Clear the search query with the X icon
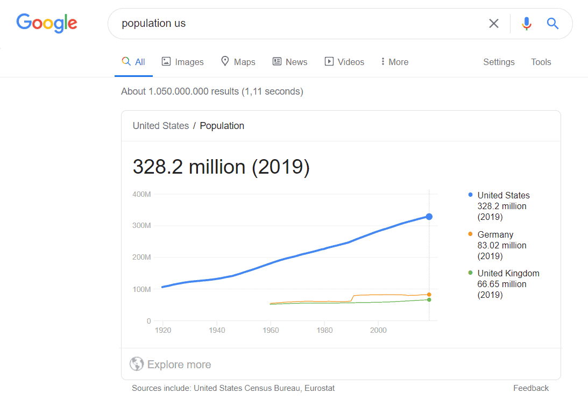Image resolution: width=588 pixels, height=400 pixels. [493, 23]
